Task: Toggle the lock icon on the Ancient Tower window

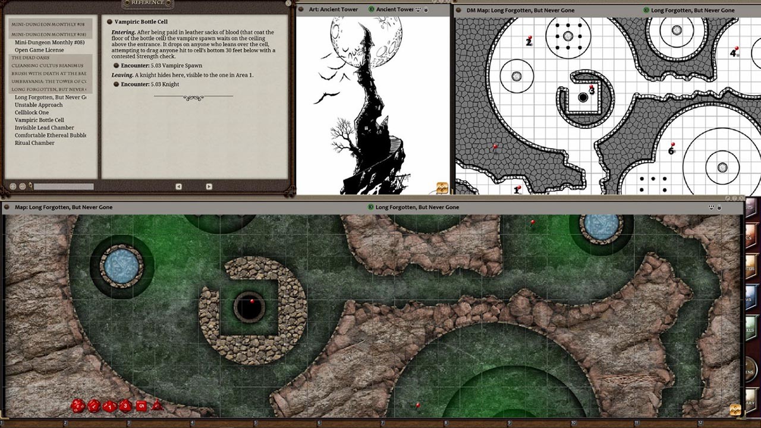Action: 426,10
